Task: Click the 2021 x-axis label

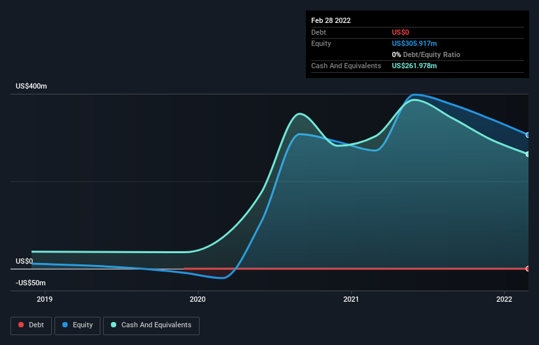Action: click(351, 299)
